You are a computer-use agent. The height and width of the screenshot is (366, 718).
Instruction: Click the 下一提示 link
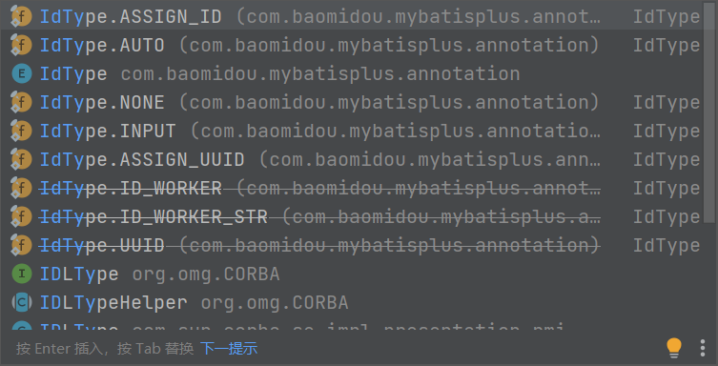coord(229,349)
